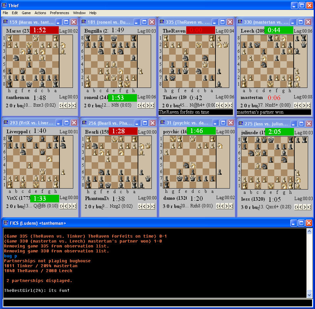
Task: Step forward one move in game 275 less
Action: 305,207
